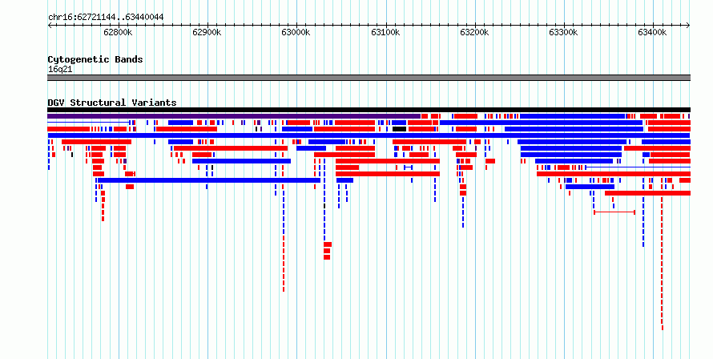This screenshot has width=713, height=359.
Task: Select the full-width blue variant bar
Action: pos(369,135)
